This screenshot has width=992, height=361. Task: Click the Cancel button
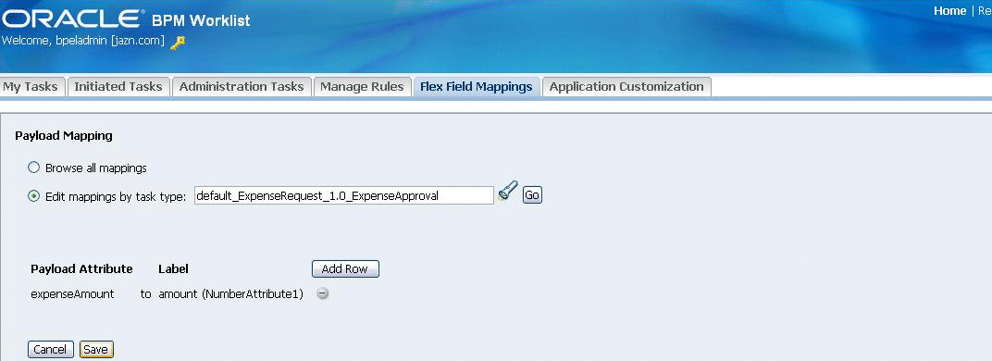coord(51,350)
